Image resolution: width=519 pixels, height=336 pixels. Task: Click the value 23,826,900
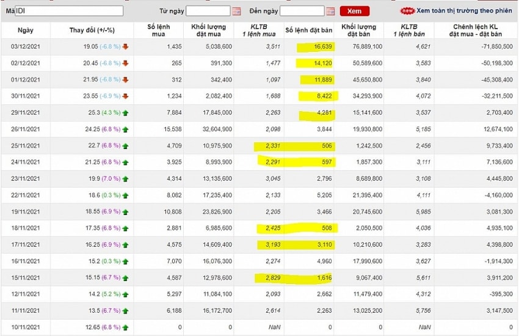pos(217,212)
